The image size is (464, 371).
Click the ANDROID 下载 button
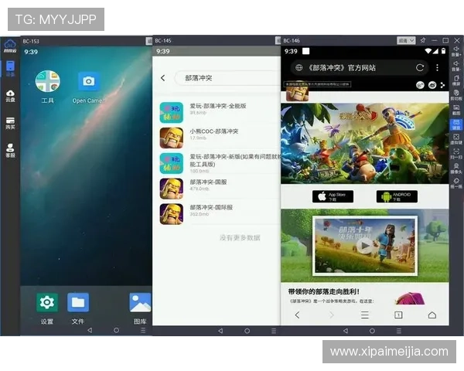click(397, 196)
